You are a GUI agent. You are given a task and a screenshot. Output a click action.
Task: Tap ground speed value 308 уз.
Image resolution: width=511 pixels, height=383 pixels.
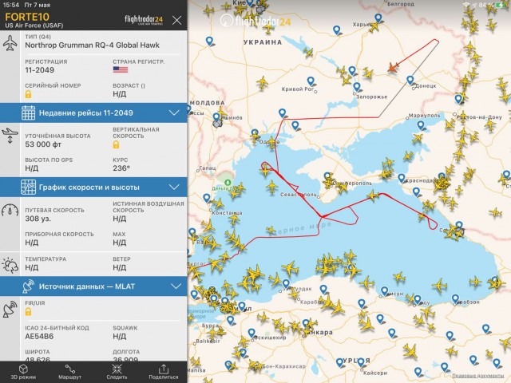[38, 219]
